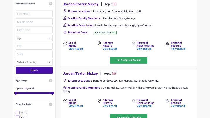Click Address History pin icon in first result
This screenshot has height=118, width=210.
(99, 43)
